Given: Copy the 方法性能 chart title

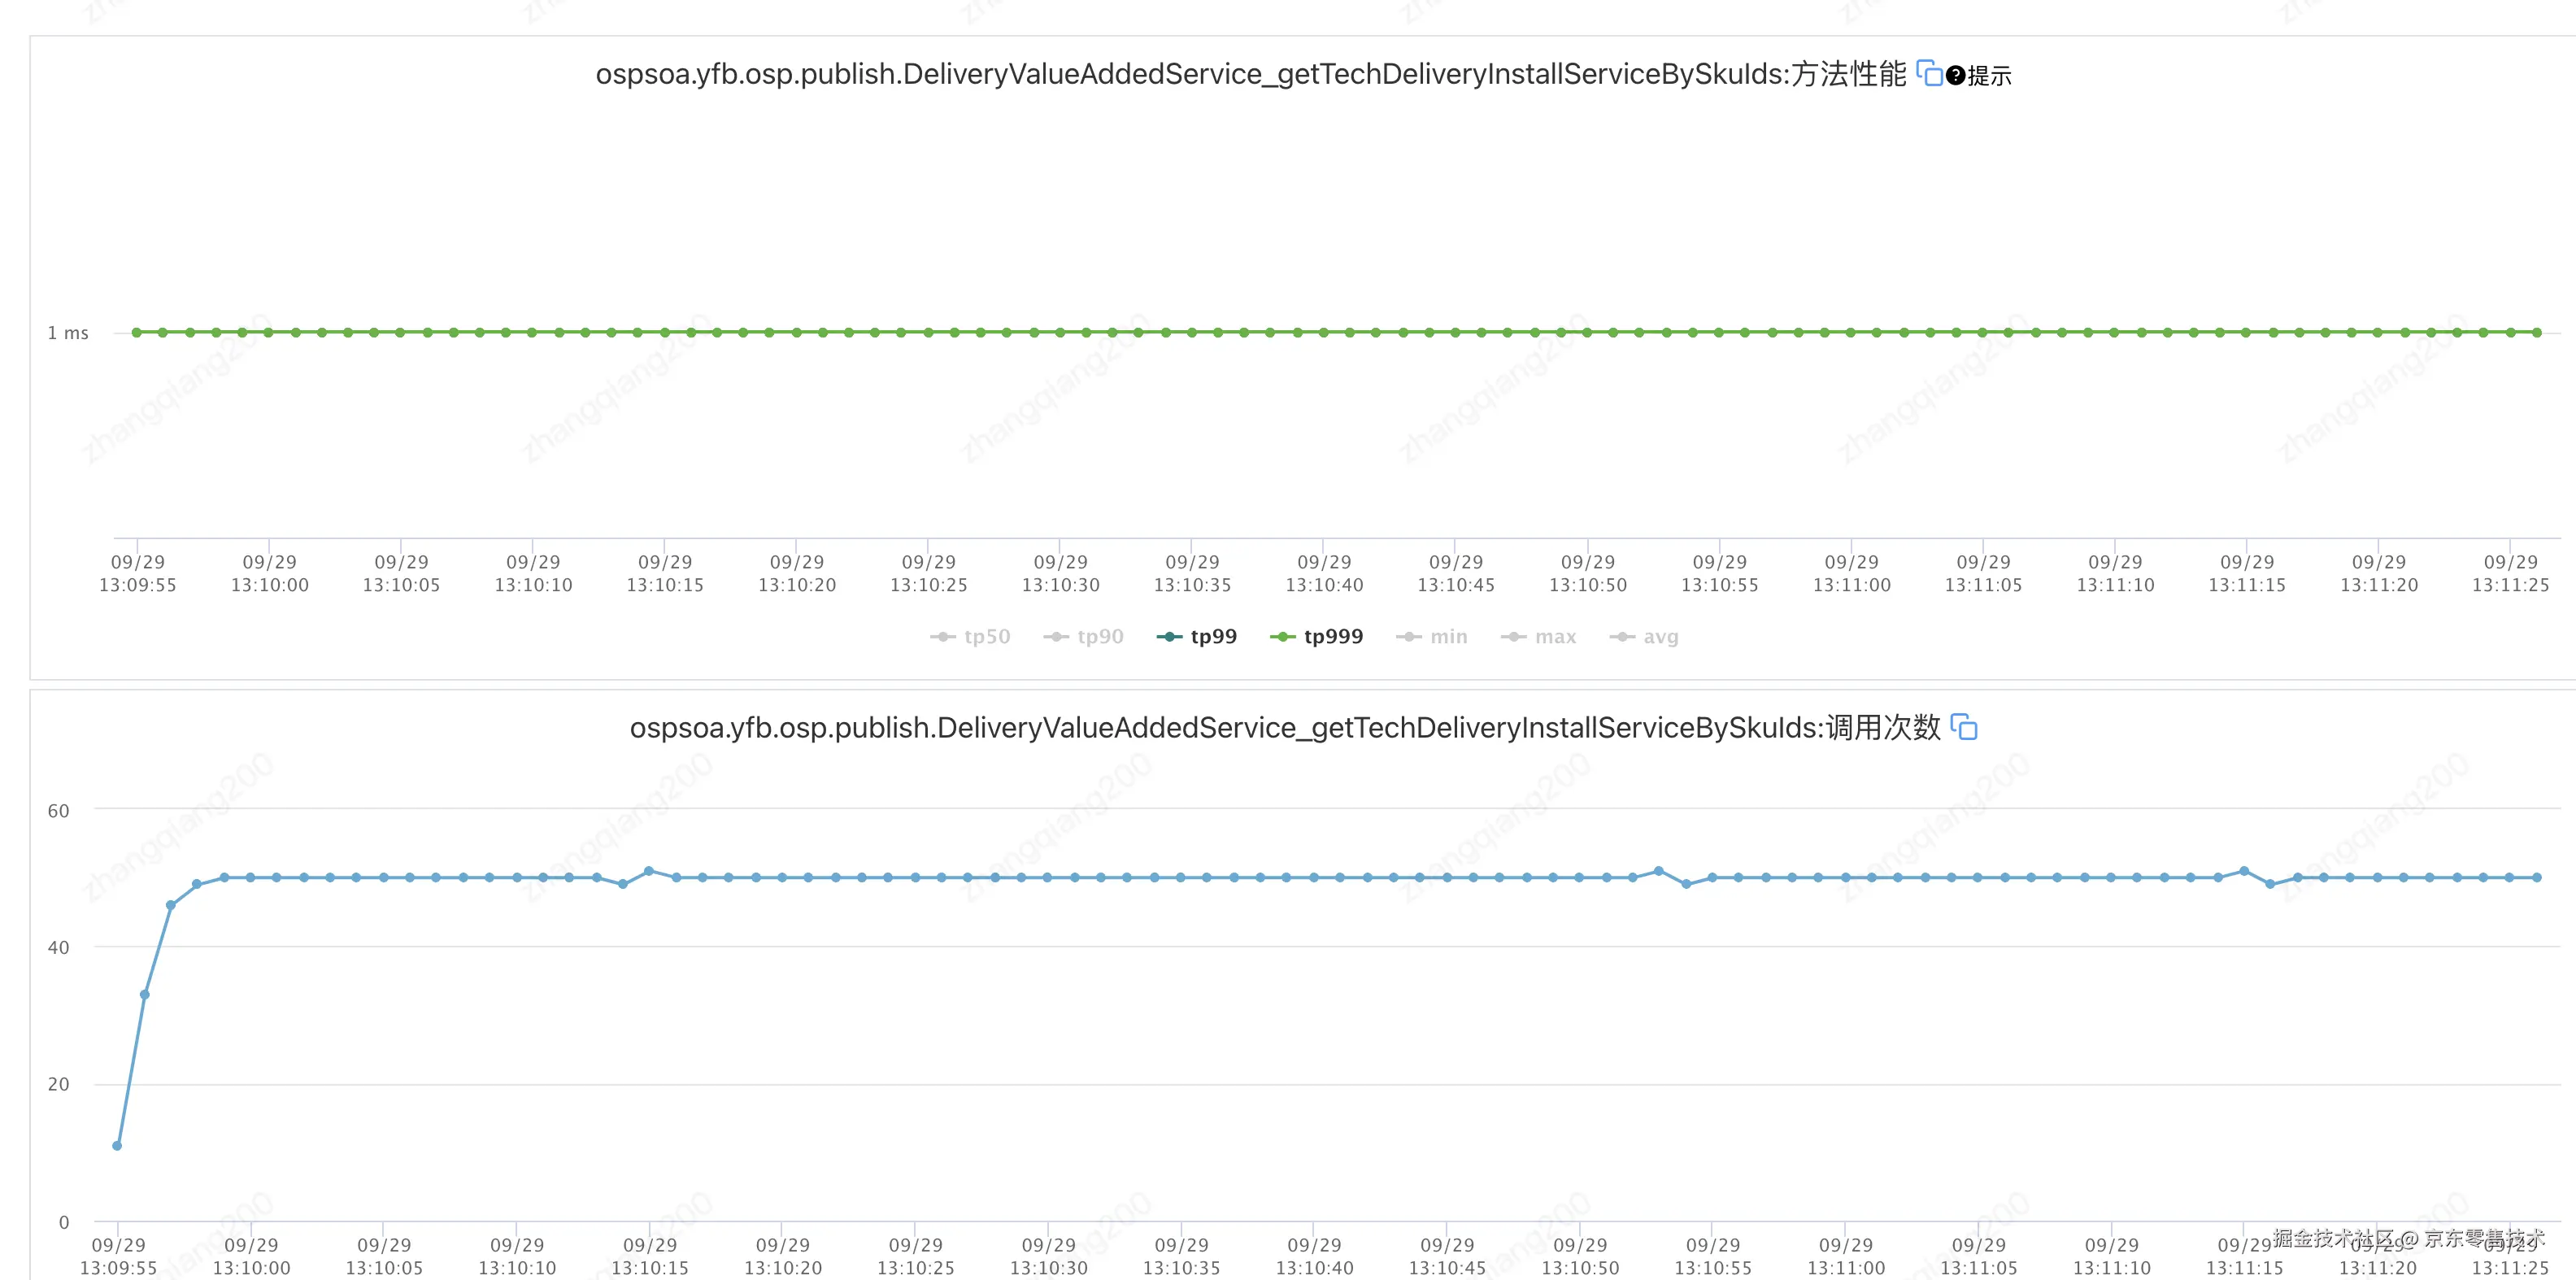Looking at the screenshot, I should (x=1929, y=74).
